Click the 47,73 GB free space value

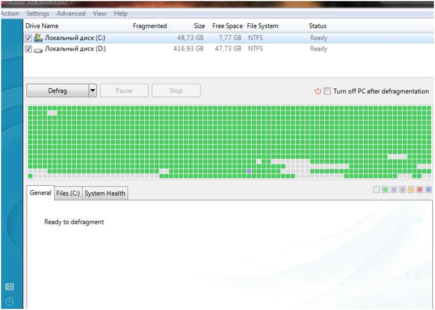click(228, 49)
